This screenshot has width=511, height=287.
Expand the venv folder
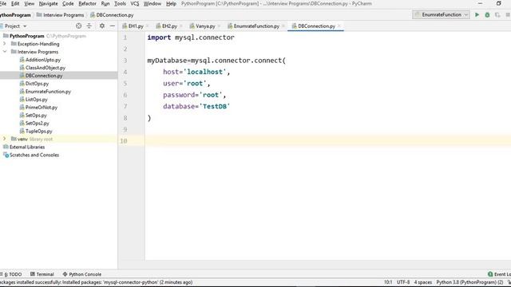click(x=5, y=139)
